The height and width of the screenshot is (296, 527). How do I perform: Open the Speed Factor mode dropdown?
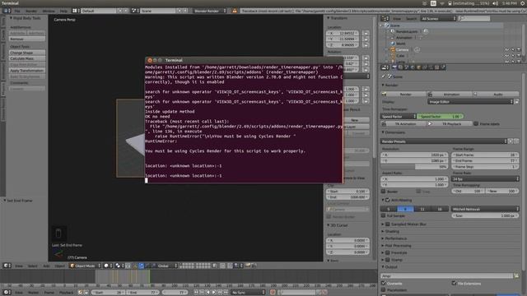pos(399,116)
